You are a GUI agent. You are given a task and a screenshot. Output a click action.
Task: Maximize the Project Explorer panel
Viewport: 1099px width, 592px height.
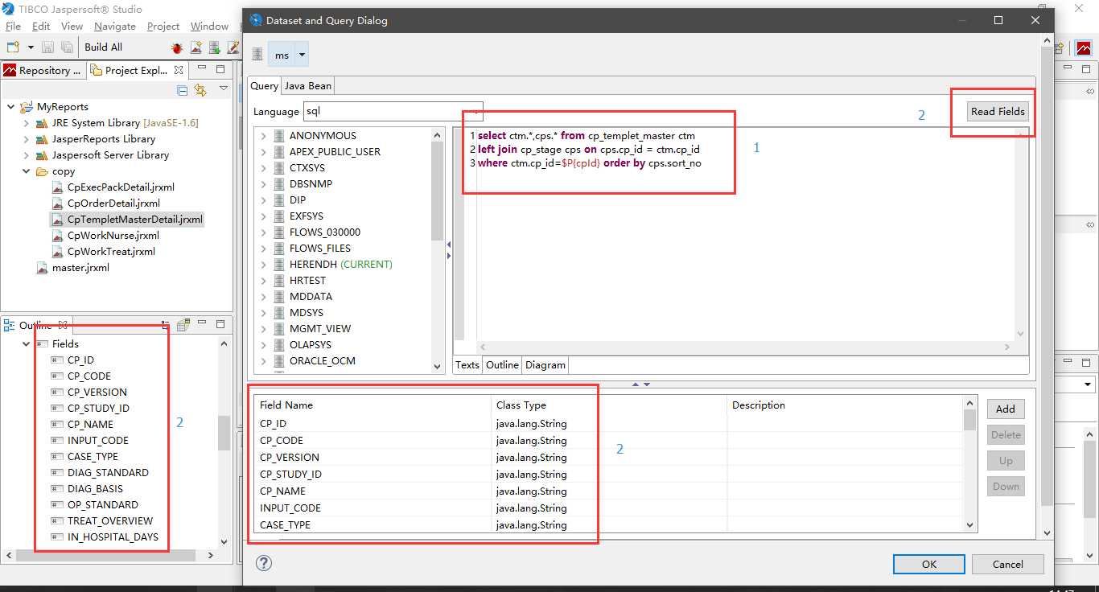click(x=220, y=69)
